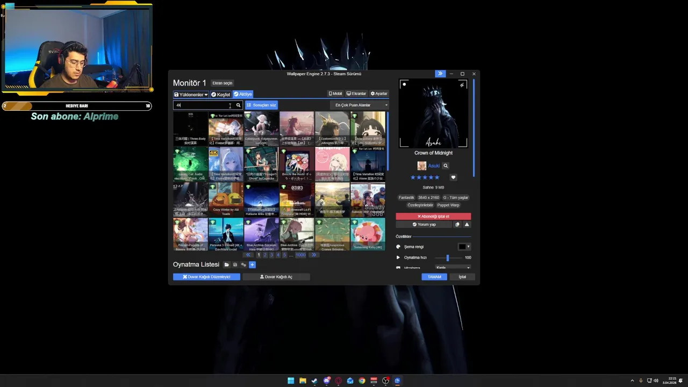Viewport: 688px width, 387px height.
Task: Click the Yorum yap comment button
Action: (424, 225)
